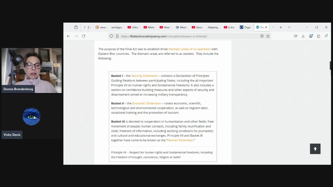Reload the current page
333x187 pixels.
[84, 36]
